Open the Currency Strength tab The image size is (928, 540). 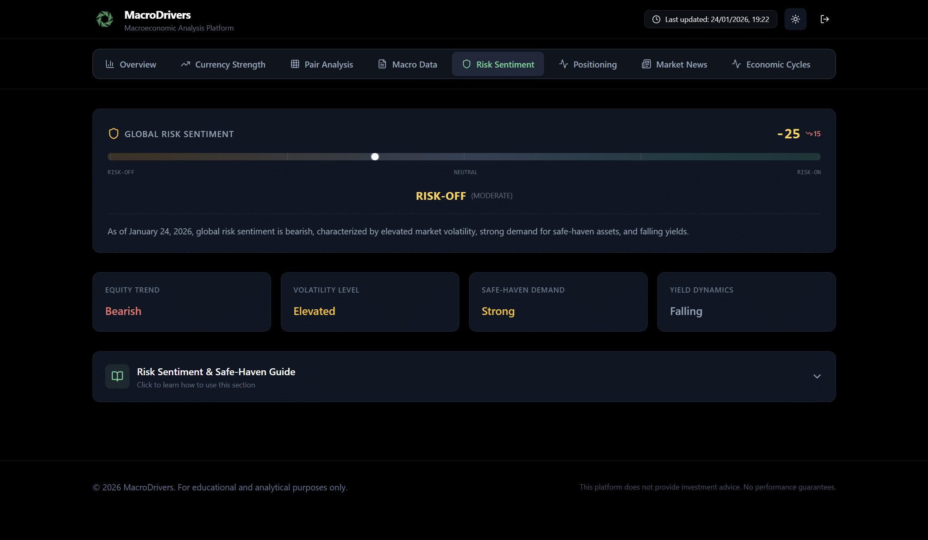pos(223,64)
